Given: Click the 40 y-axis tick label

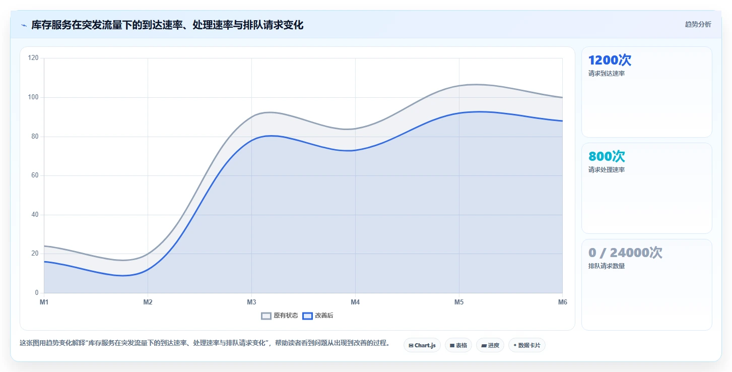Looking at the screenshot, I should tap(35, 215).
